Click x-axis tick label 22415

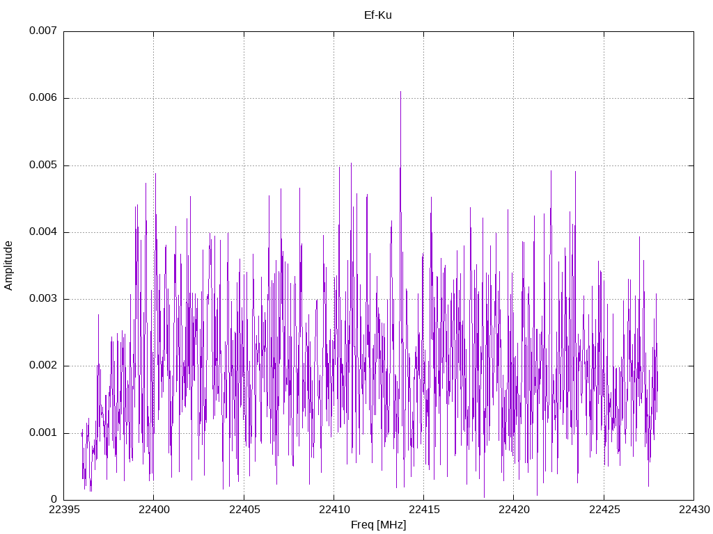[x=424, y=510]
